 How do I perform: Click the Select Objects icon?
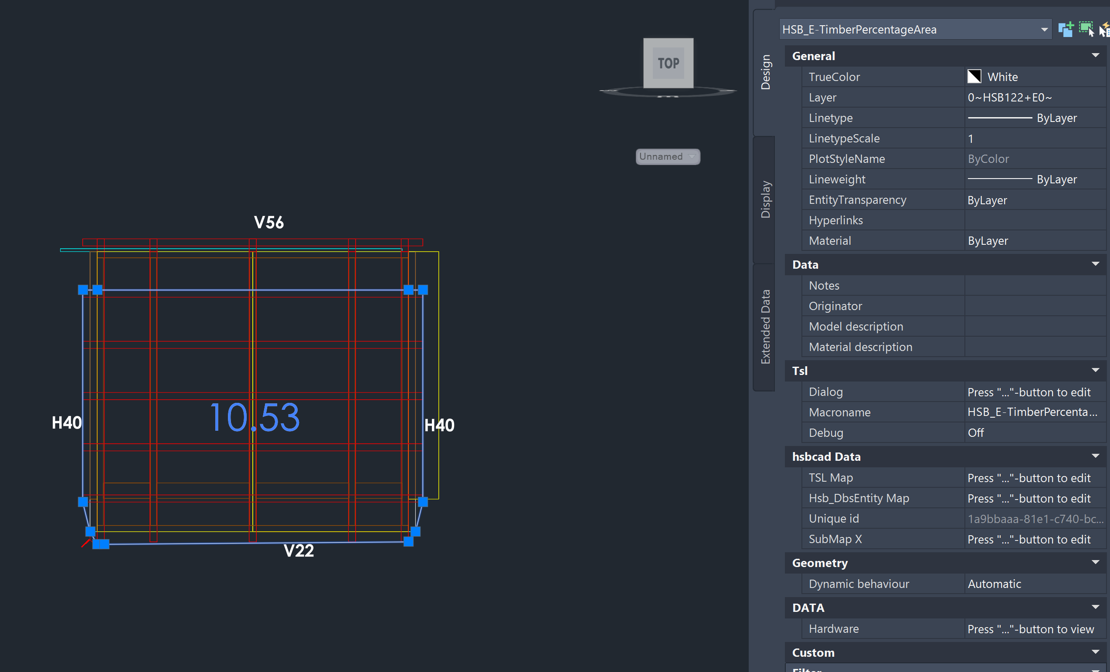[x=1086, y=29]
